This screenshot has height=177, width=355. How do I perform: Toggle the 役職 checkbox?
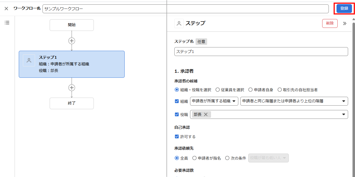pos(177,114)
